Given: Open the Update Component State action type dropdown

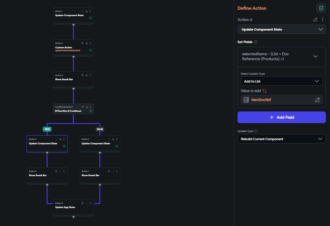Looking at the screenshot, I should (281, 29).
